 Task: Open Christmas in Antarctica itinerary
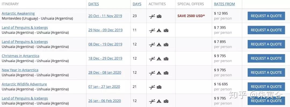(x=20, y=56)
